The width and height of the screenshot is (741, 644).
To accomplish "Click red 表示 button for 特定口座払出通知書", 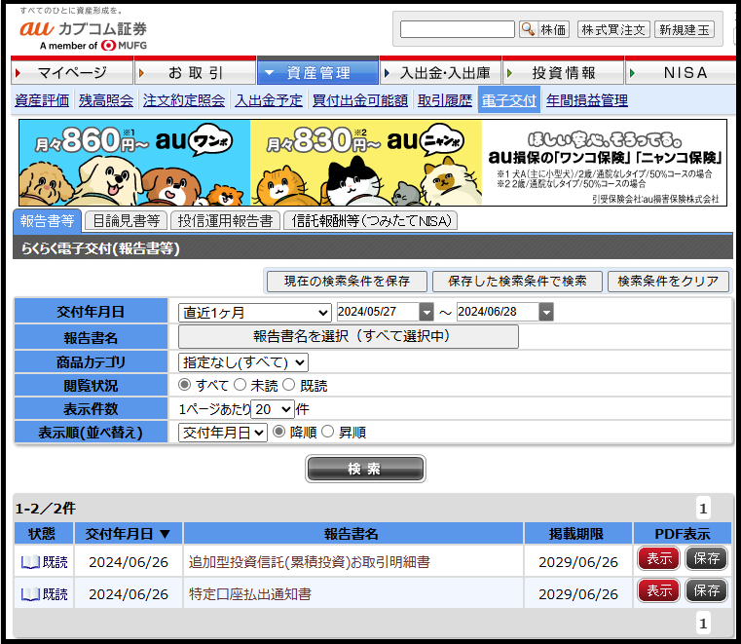I will coord(659,590).
